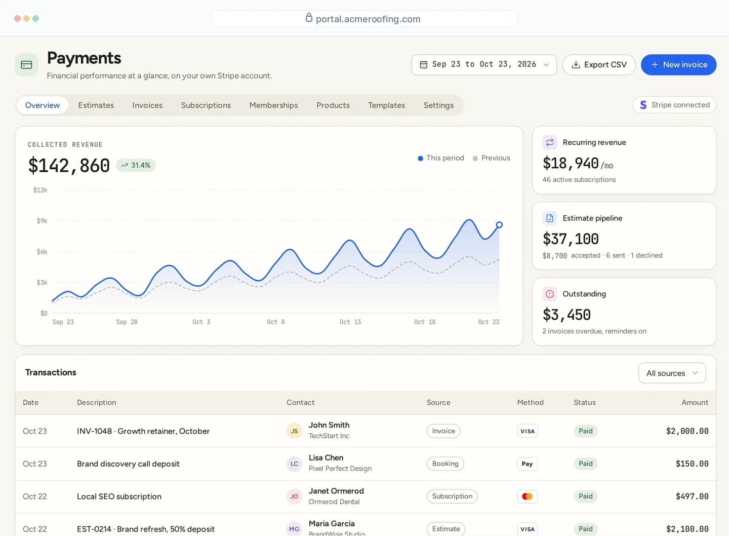729x536 pixels.
Task: Click John Smith's JS avatar
Action: tap(294, 431)
